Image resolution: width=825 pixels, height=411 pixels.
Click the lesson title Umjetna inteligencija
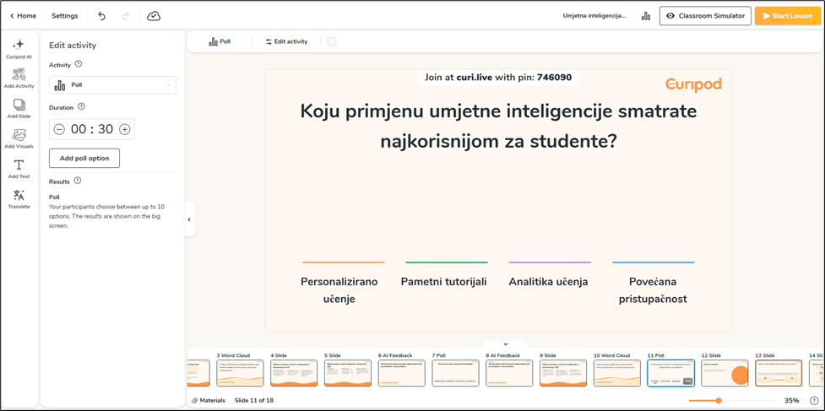594,16
